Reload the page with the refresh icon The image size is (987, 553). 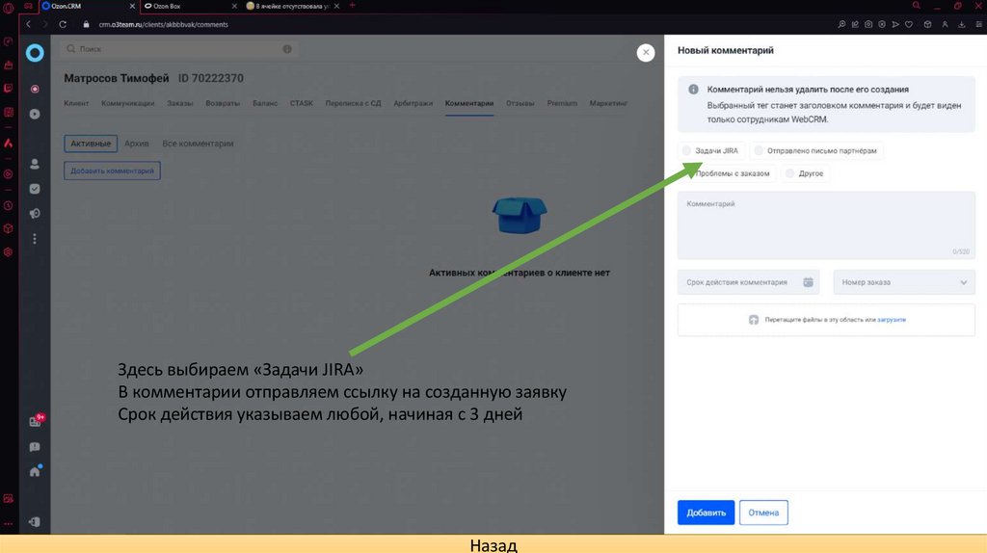63,24
